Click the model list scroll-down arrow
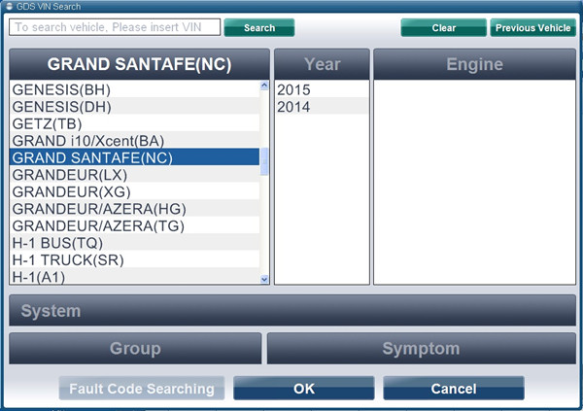The image size is (583, 411). [264, 279]
